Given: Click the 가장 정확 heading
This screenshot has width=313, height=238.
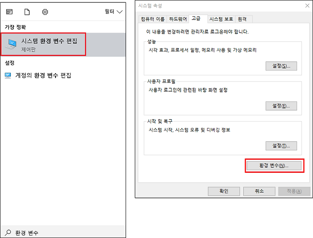Looking at the screenshot, I should pyautogui.click(x=15, y=27).
